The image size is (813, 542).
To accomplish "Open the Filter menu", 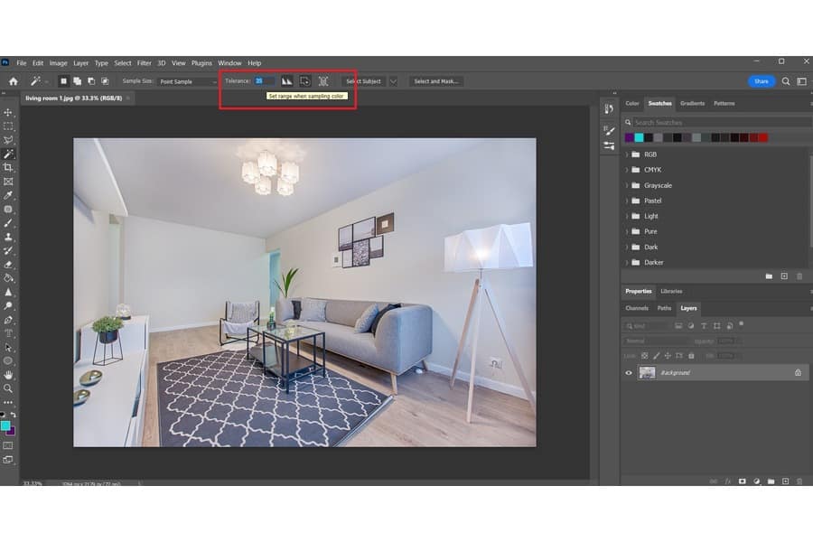I will tap(145, 63).
